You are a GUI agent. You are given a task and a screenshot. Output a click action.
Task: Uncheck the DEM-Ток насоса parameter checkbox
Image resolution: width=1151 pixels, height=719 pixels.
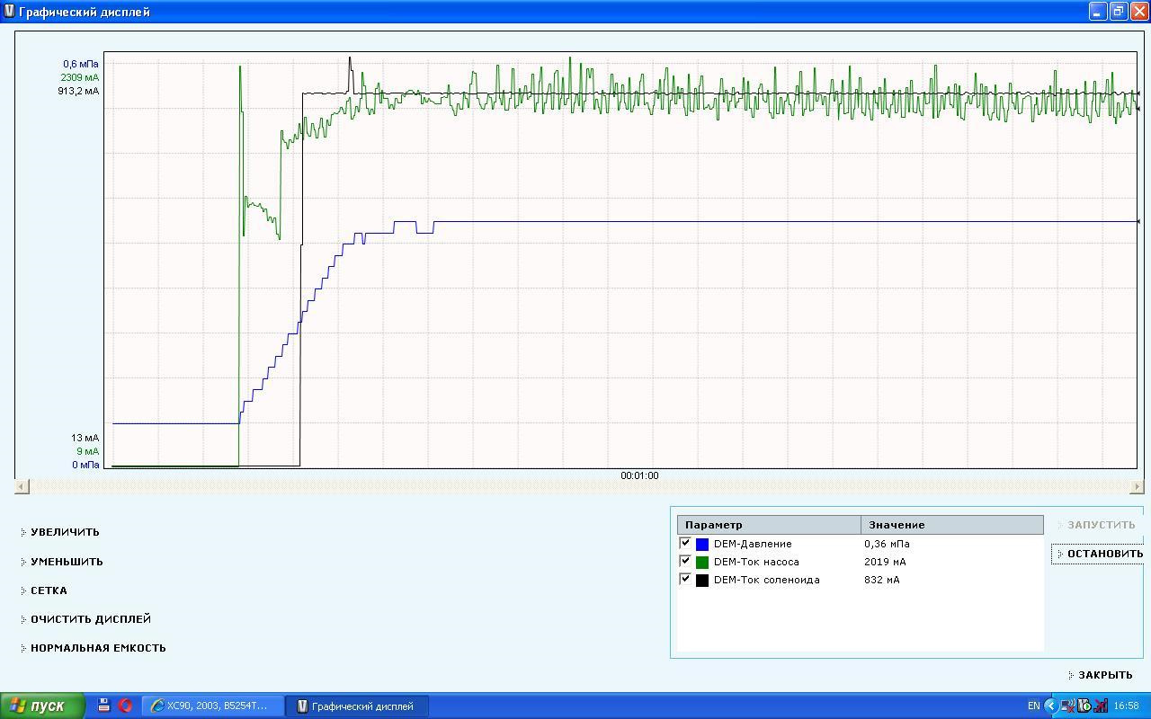(685, 561)
